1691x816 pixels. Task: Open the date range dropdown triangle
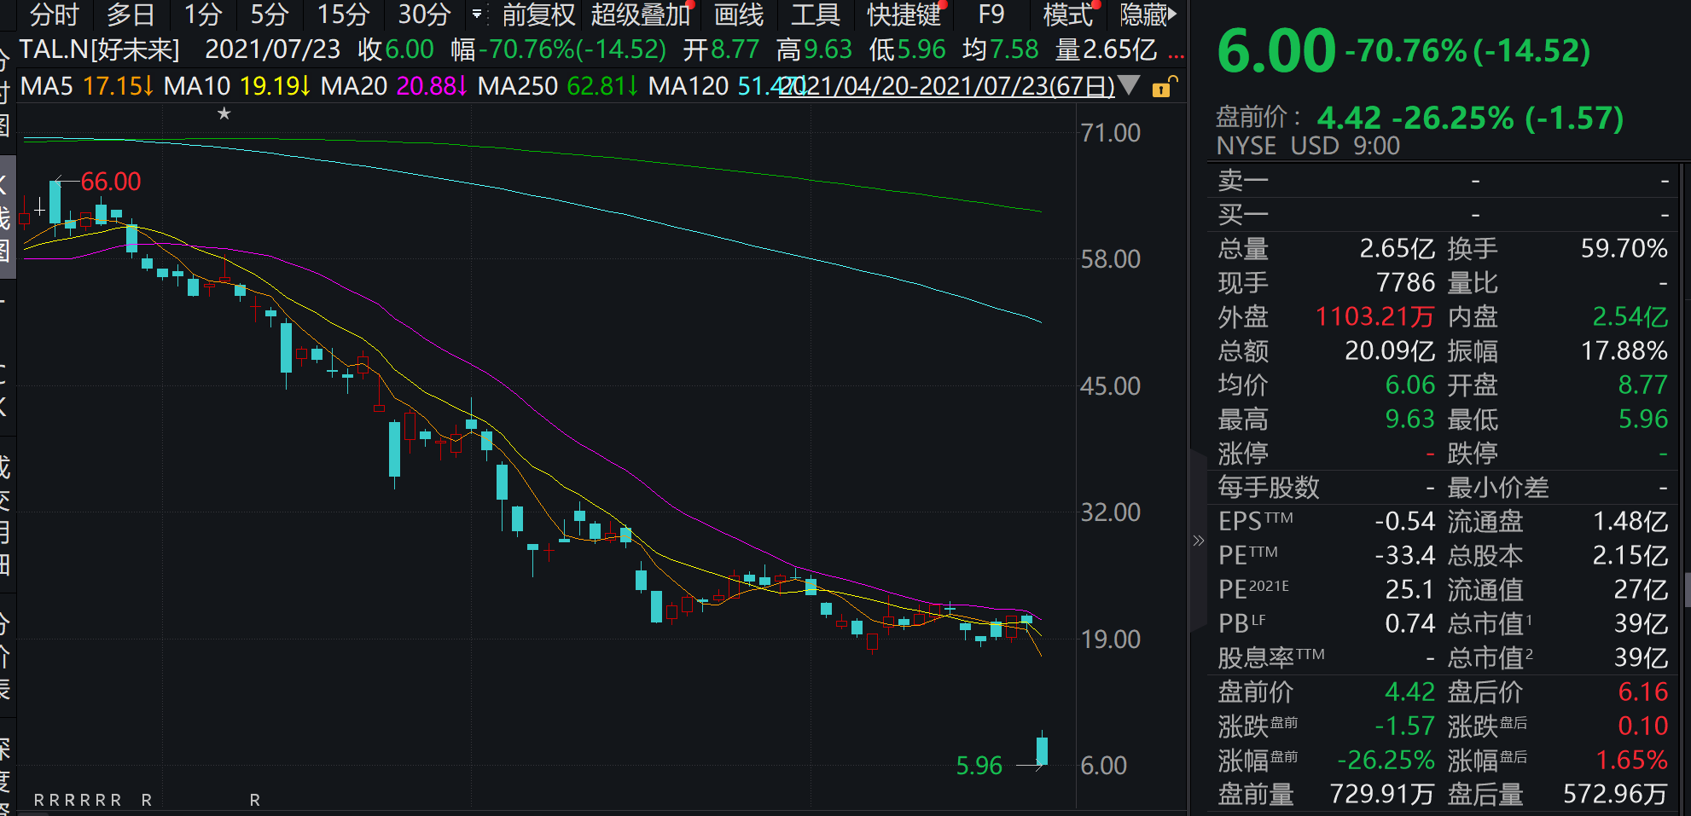coord(1129,85)
